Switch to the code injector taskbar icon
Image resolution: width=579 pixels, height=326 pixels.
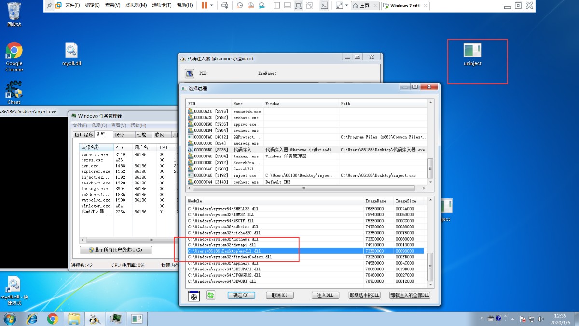[95, 319]
